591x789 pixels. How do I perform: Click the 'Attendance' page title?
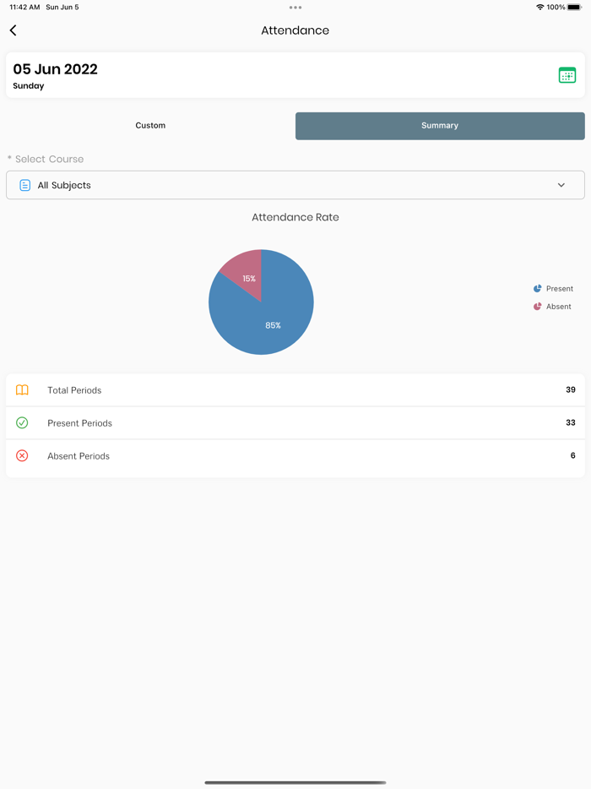[295, 30]
